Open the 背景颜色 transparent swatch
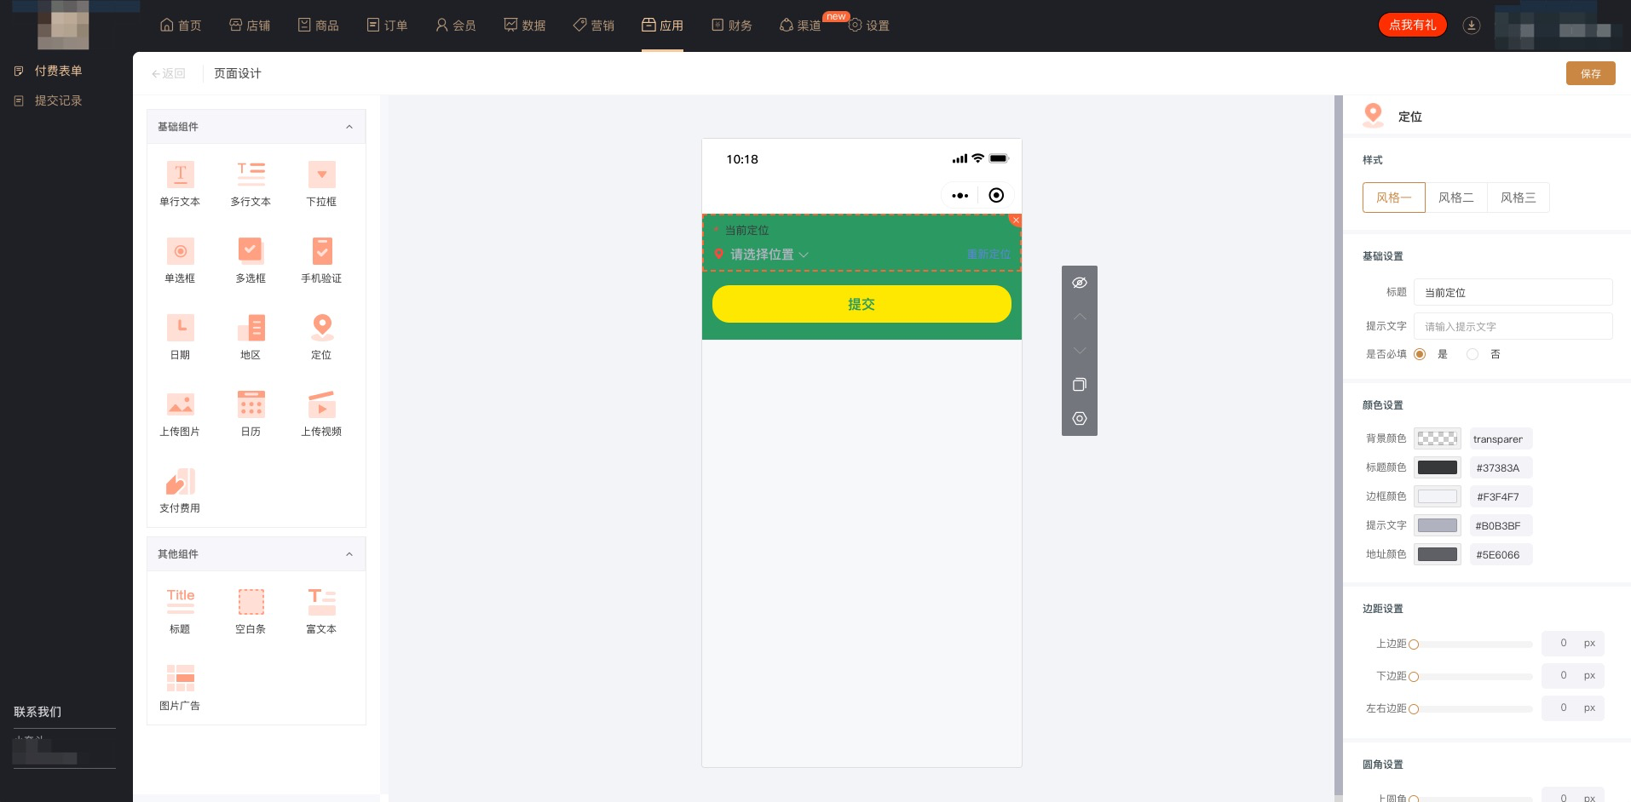The image size is (1631, 802). 1437,438
